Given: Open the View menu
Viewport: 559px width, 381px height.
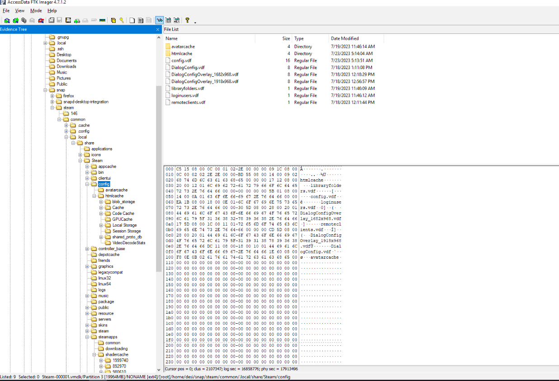Looking at the screenshot, I should click(20, 10).
